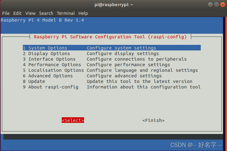Screen dimensions: 227x151
Task: Maximize the terminal window
Action: [216, 5]
